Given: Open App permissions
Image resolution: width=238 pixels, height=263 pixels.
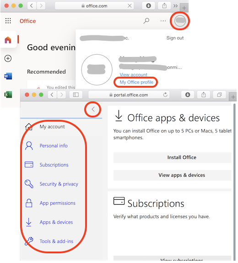Looking at the screenshot, I should click(x=57, y=203).
